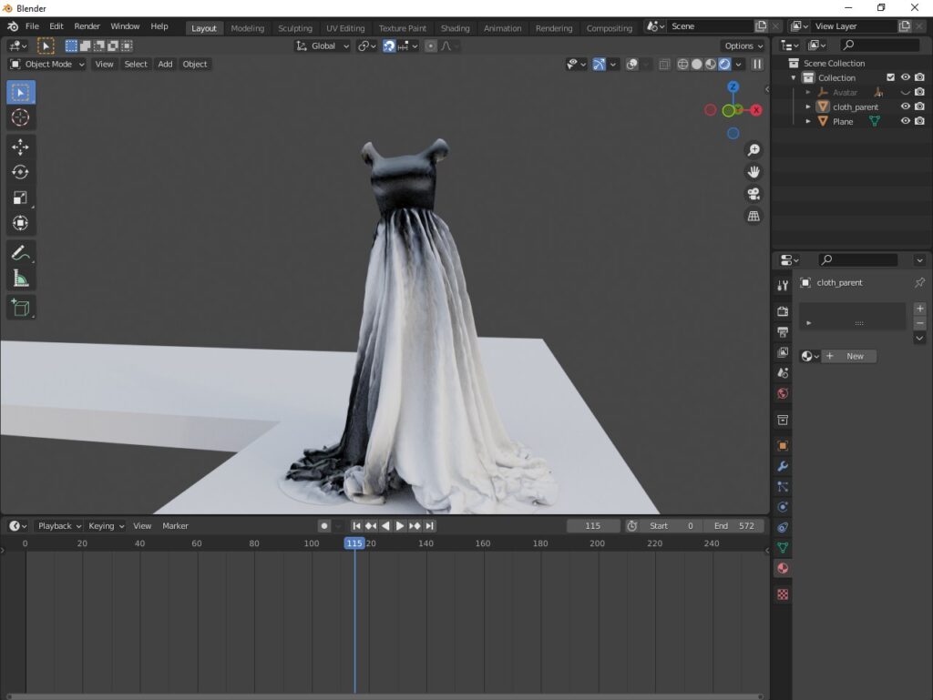Screen dimensions: 933x700
Task: Toggle Plane visibility in the outliner
Action: (905, 121)
